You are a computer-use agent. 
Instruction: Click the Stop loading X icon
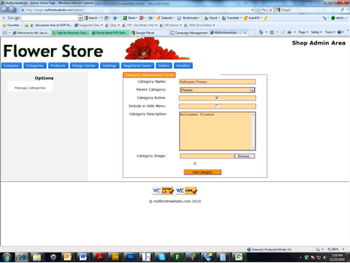click(x=271, y=10)
